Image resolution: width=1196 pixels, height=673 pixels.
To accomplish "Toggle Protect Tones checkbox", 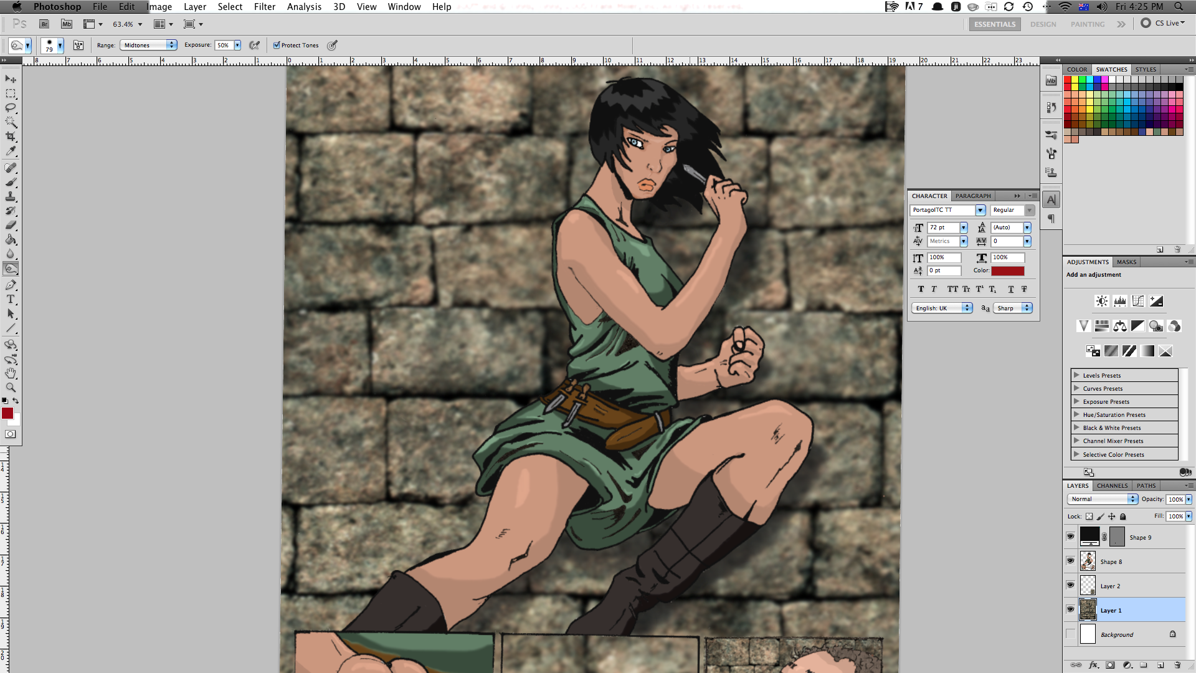I will click(x=277, y=45).
